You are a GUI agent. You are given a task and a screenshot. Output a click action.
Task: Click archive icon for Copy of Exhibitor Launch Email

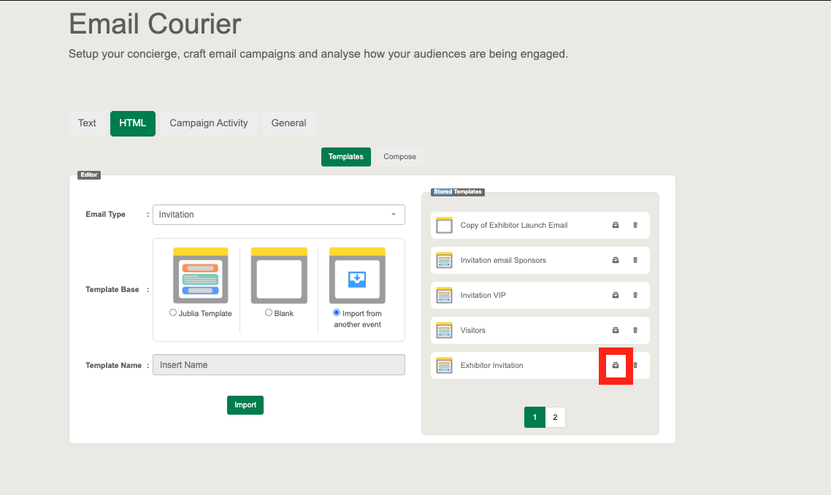coord(615,225)
